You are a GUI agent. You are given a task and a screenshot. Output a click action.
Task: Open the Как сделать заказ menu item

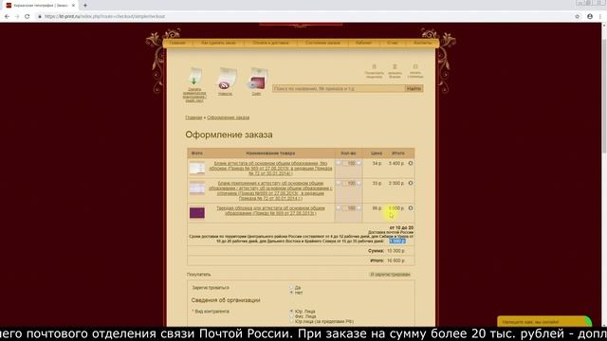click(x=218, y=43)
